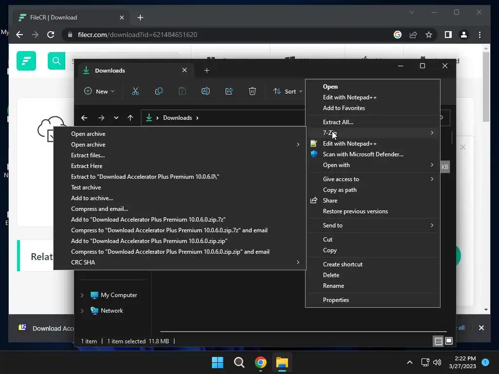
Task: Open Chrome three-dot menu
Action: pos(480,35)
